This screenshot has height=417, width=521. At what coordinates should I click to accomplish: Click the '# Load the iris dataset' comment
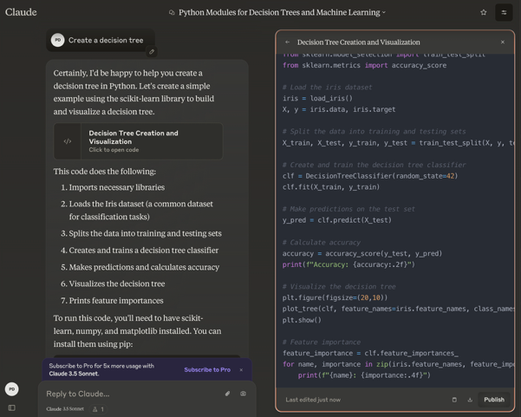(328, 88)
